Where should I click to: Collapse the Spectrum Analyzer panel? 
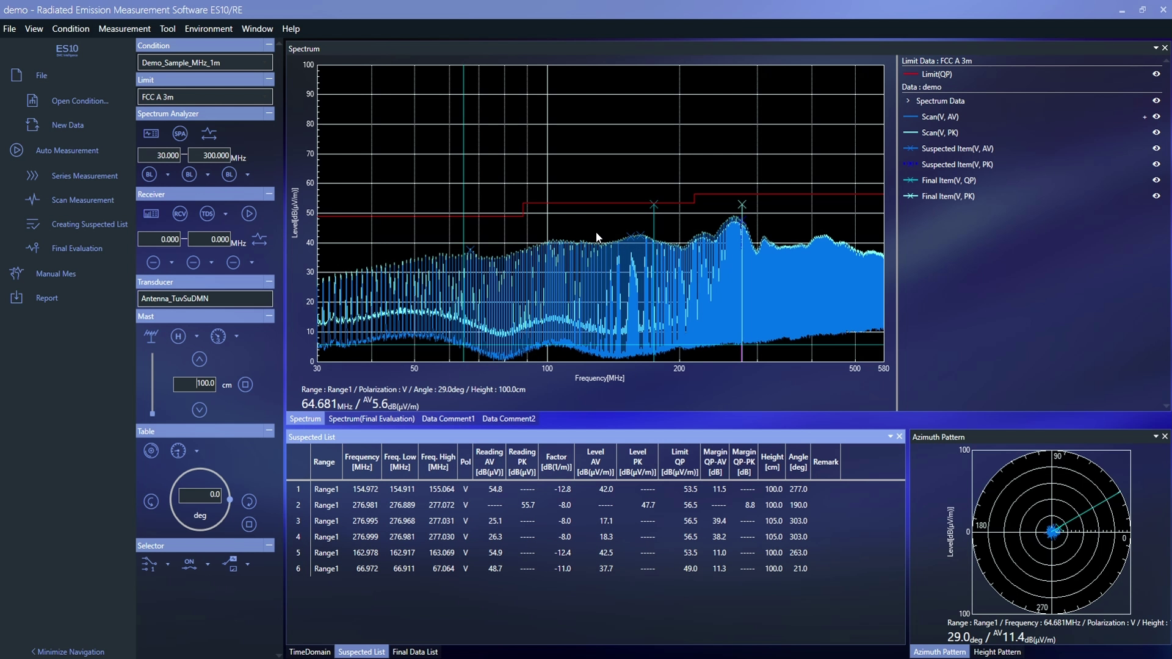coord(269,113)
